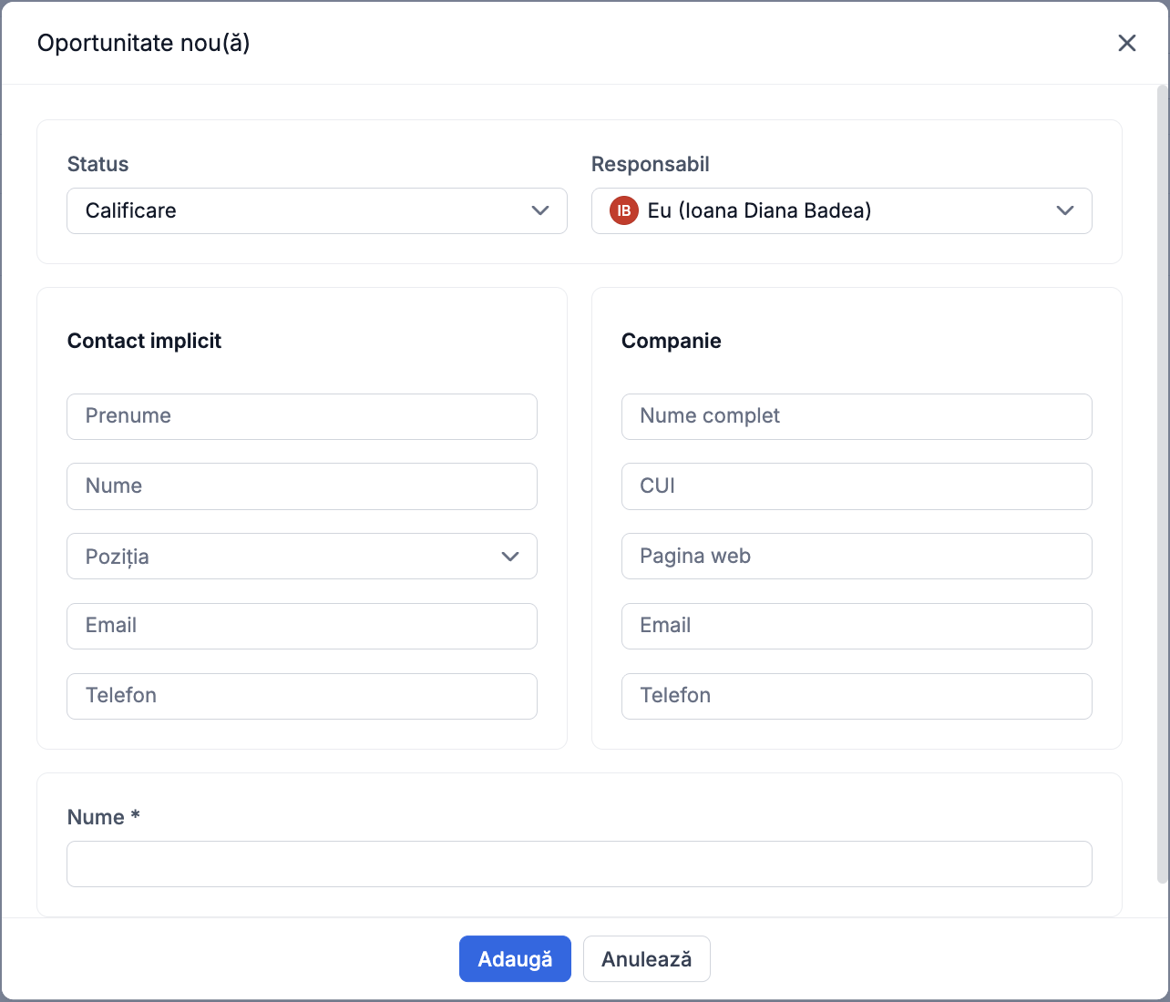1170x1002 pixels.
Task: Click the company Email field
Action: click(x=857, y=626)
